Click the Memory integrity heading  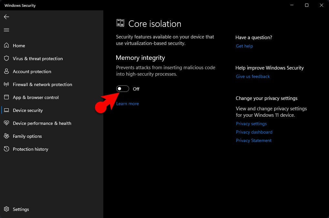coord(140,58)
